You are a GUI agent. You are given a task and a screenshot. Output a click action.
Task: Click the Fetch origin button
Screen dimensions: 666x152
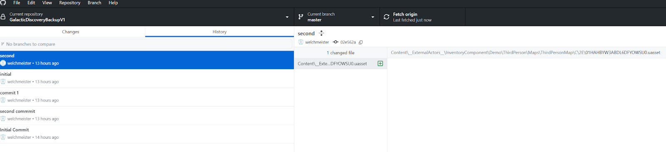tap(422, 17)
